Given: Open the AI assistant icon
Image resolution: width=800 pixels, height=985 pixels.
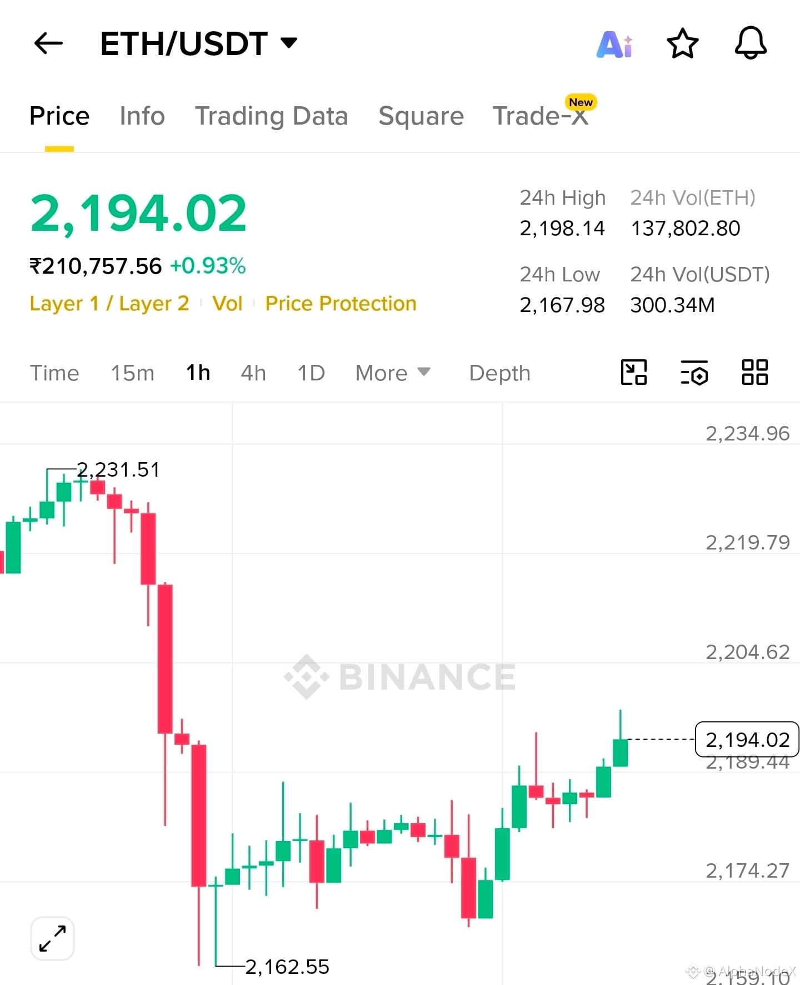Looking at the screenshot, I should [614, 44].
